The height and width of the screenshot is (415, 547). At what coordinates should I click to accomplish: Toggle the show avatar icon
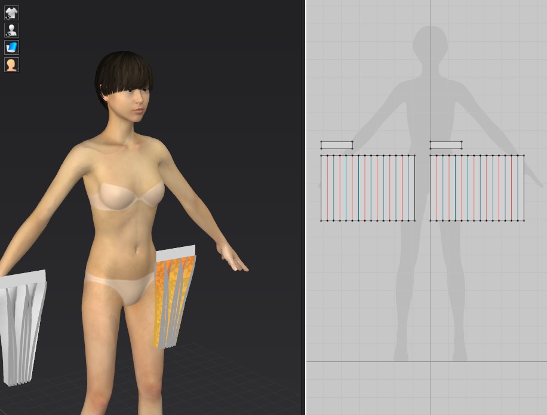[11, 30]
